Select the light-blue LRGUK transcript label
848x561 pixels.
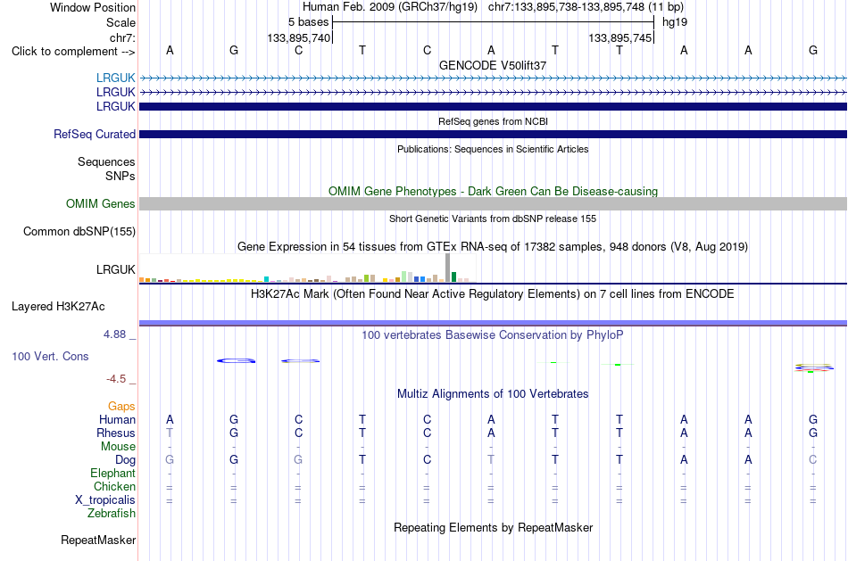pyautogui.click(x=116, y=78)
